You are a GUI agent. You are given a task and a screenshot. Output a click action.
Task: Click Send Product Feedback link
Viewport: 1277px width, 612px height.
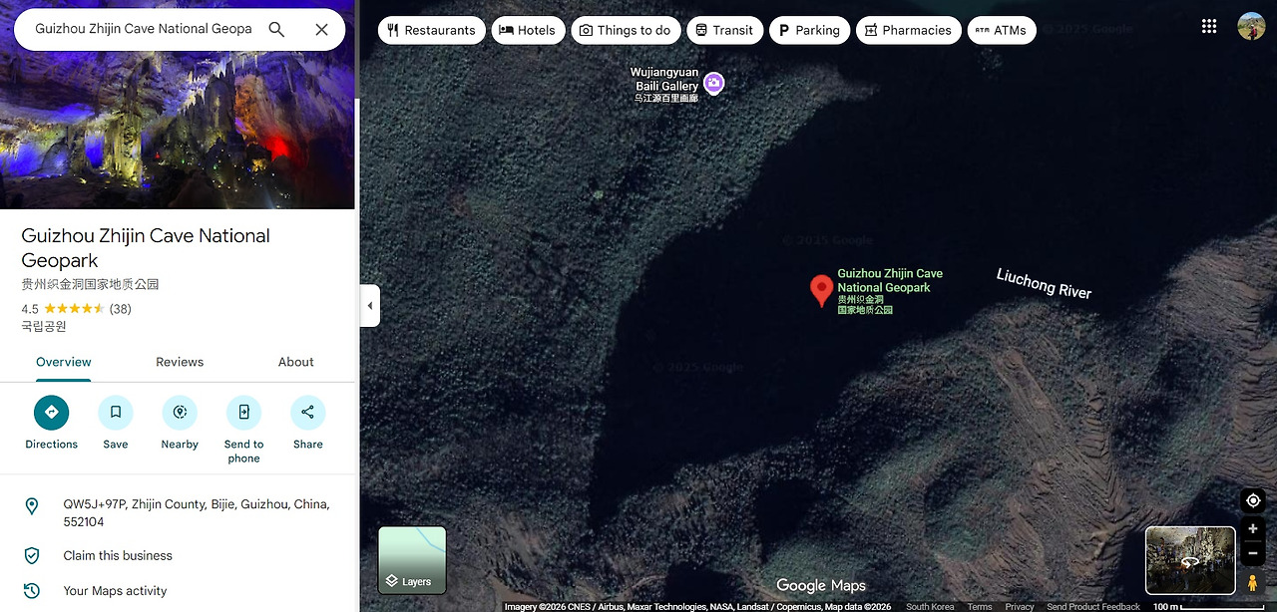[x=1093, y=606]
